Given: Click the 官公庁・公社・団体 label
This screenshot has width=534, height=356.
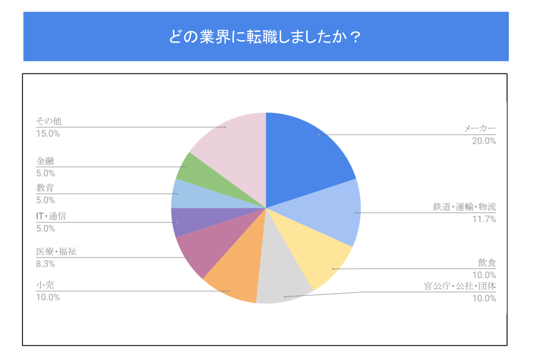Looking at the screenshot, I should [460, 286].
